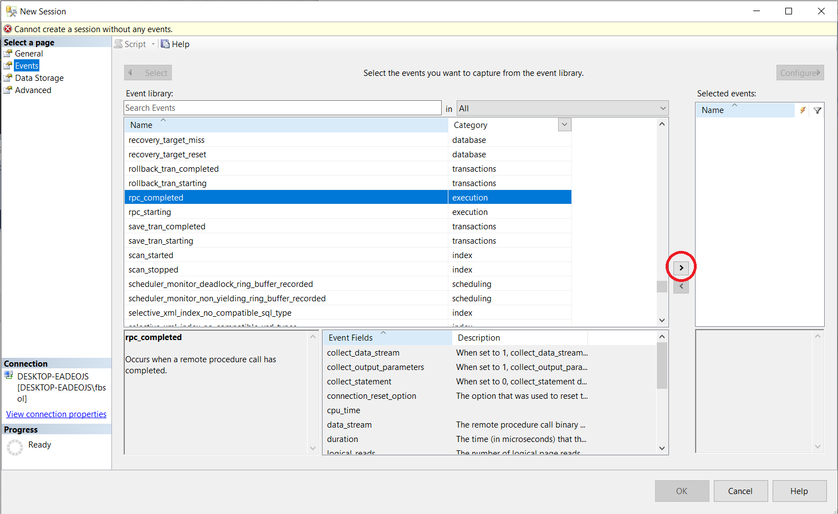Click the filter funnel icon in Selected events
838x514 pixels.
pyautogui.click(x=817, y=110)
